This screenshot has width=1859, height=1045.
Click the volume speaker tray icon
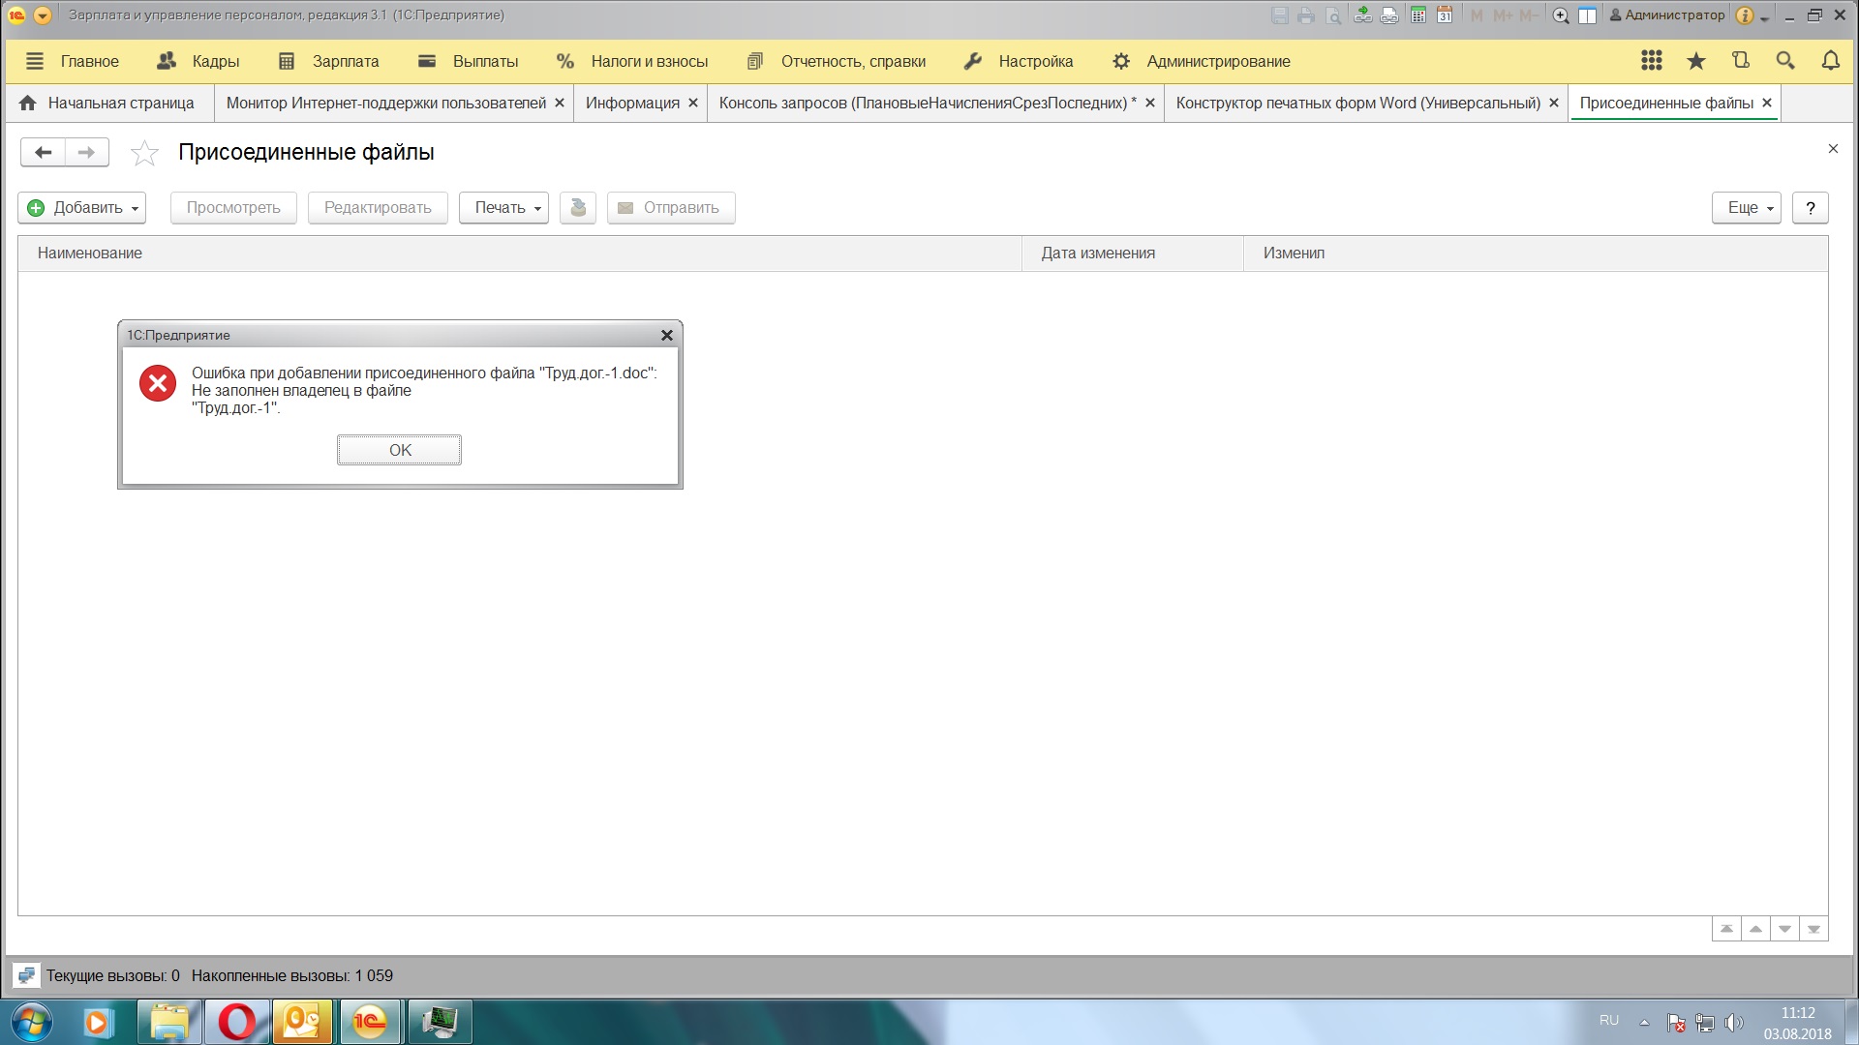tap(1733, 1023)
